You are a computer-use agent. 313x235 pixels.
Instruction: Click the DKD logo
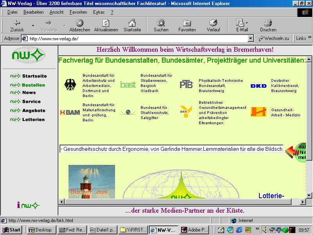[259, 86]
